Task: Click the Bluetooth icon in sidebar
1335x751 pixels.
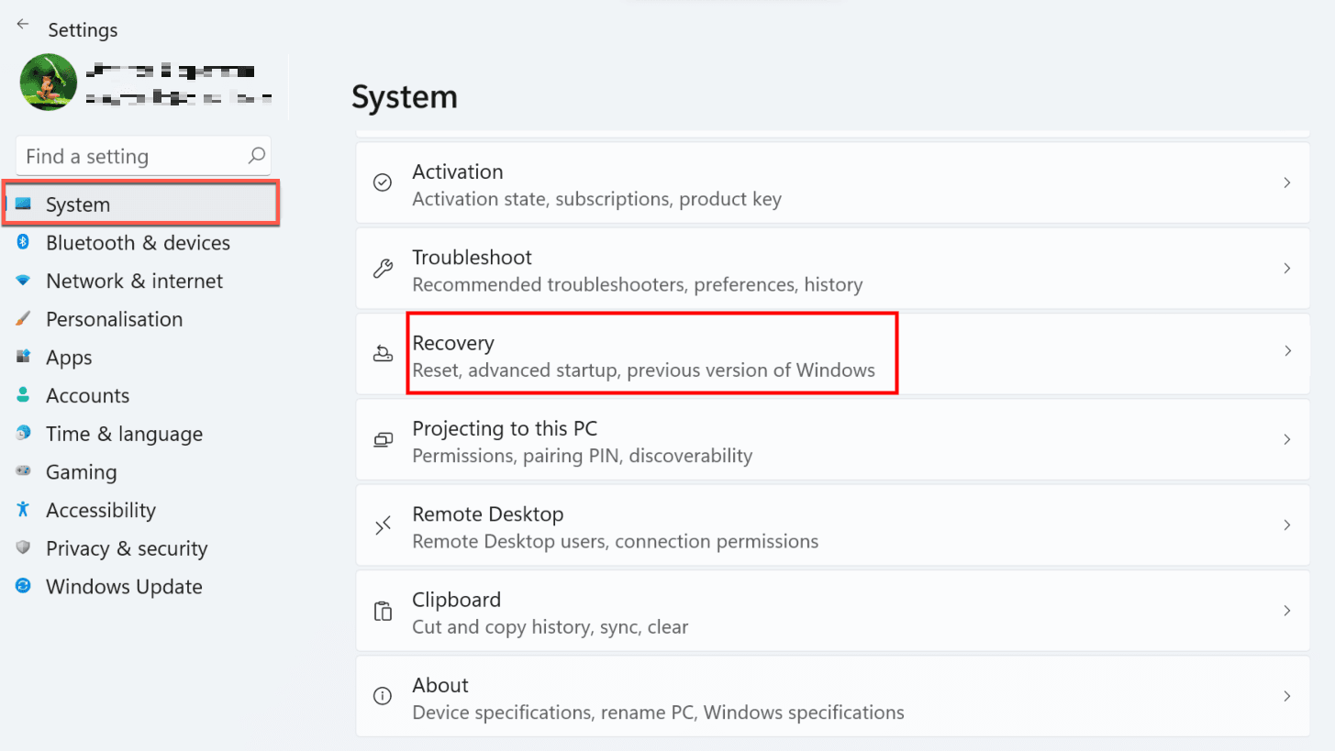Action: [x=24, y=242]
